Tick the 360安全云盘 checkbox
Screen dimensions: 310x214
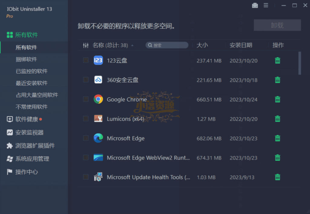[86, 80]
